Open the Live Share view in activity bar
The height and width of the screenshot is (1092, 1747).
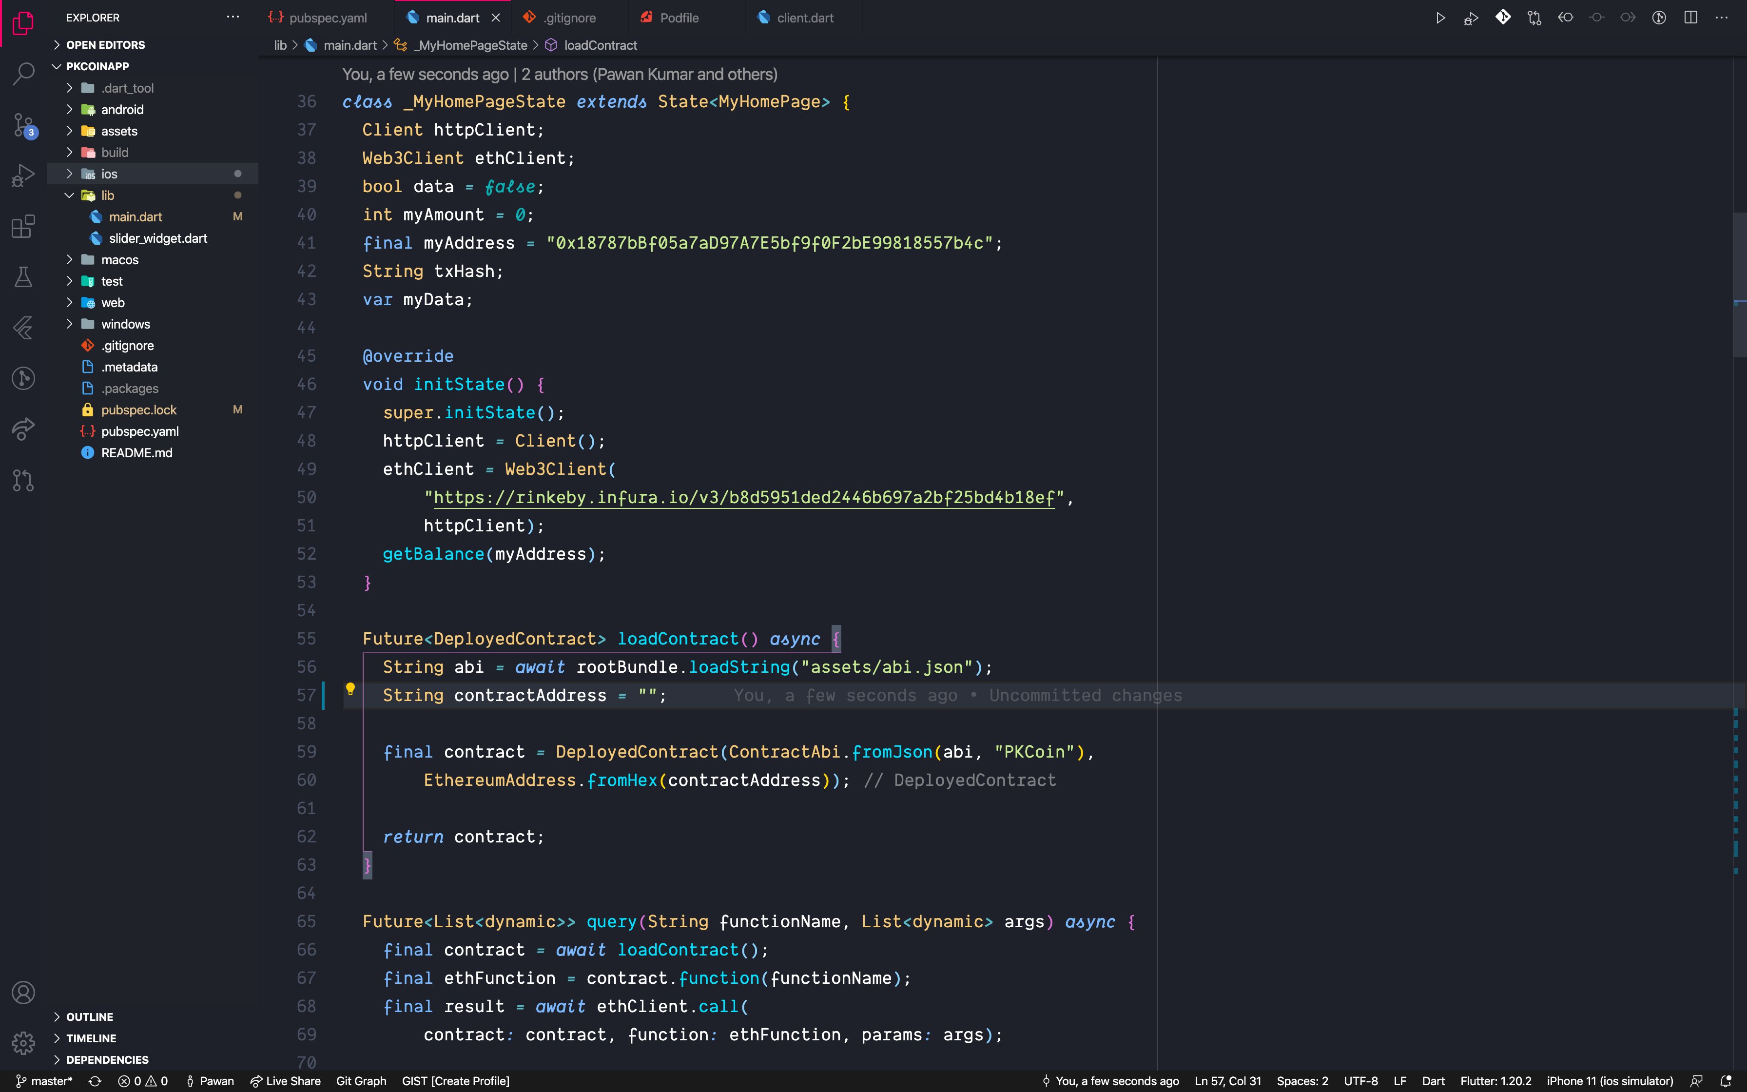[23, 429]
